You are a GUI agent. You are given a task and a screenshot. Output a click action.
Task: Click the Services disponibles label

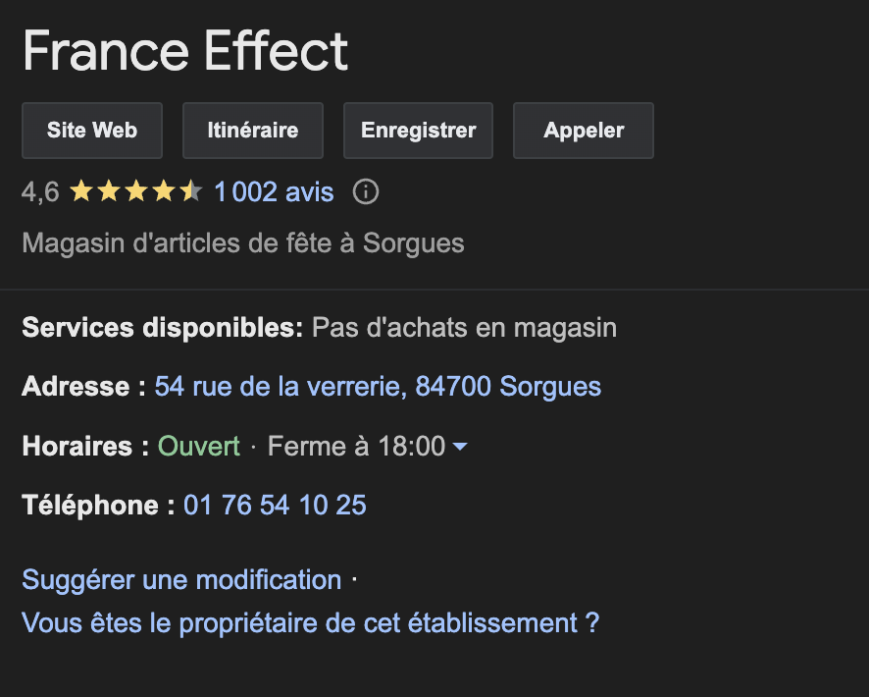pyautogui.click(x=163, y=327)
